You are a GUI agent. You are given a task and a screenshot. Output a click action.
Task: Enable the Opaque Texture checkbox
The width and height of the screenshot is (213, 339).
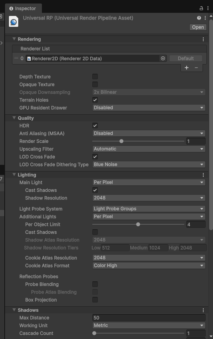click(95, 84)
